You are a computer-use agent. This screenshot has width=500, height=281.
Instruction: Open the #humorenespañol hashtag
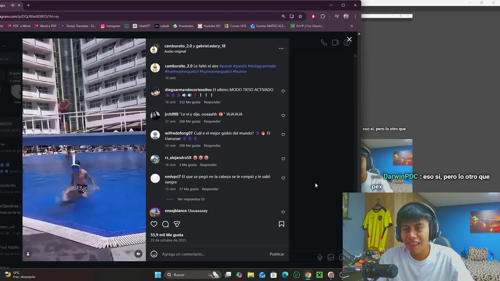point(215,71)
